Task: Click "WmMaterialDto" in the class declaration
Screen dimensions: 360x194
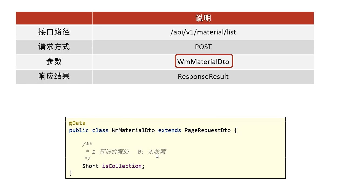Action: [x=133, y=130]
